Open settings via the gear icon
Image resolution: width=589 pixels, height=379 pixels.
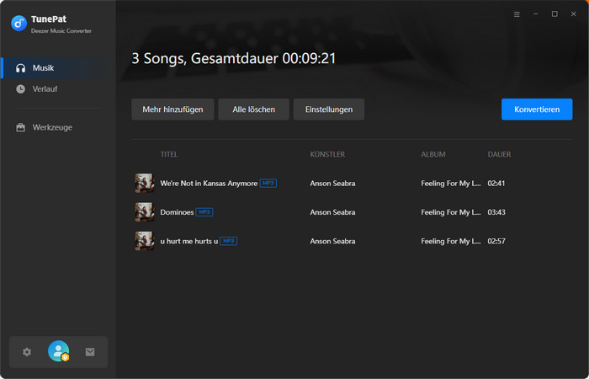[27, 352]
